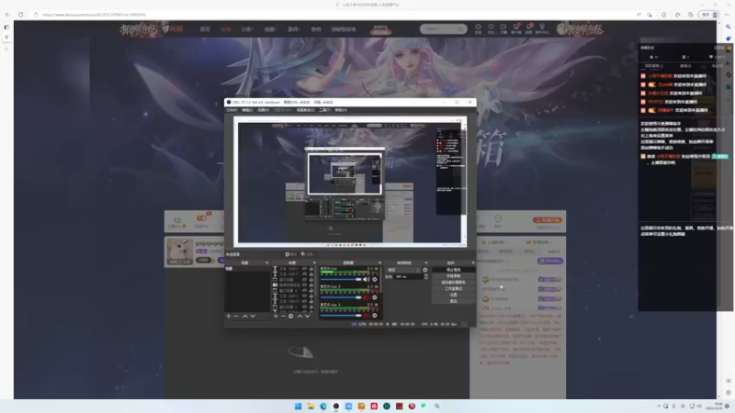
Task: Click the 工作室模式 button in OBS controls
Action: tap(453, 288)
